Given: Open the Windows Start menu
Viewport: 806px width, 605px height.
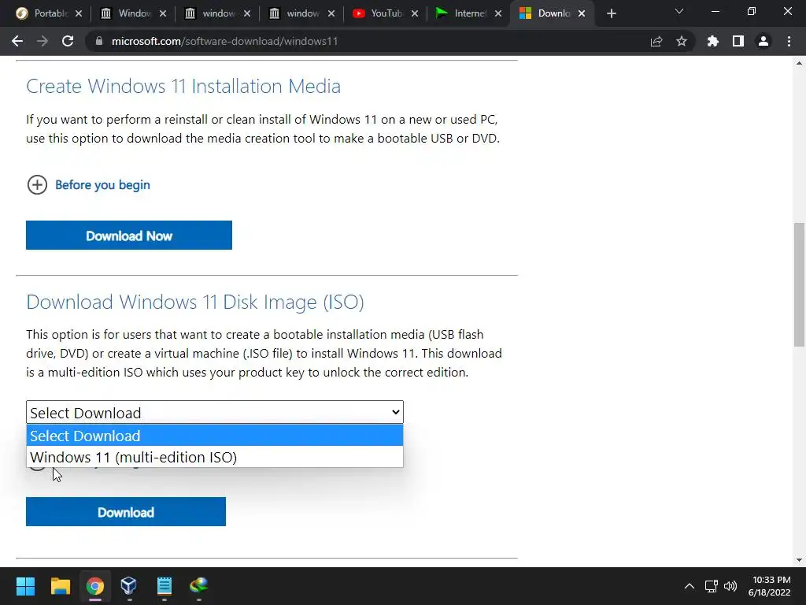Looking at the screenshot, I should 25,585.
